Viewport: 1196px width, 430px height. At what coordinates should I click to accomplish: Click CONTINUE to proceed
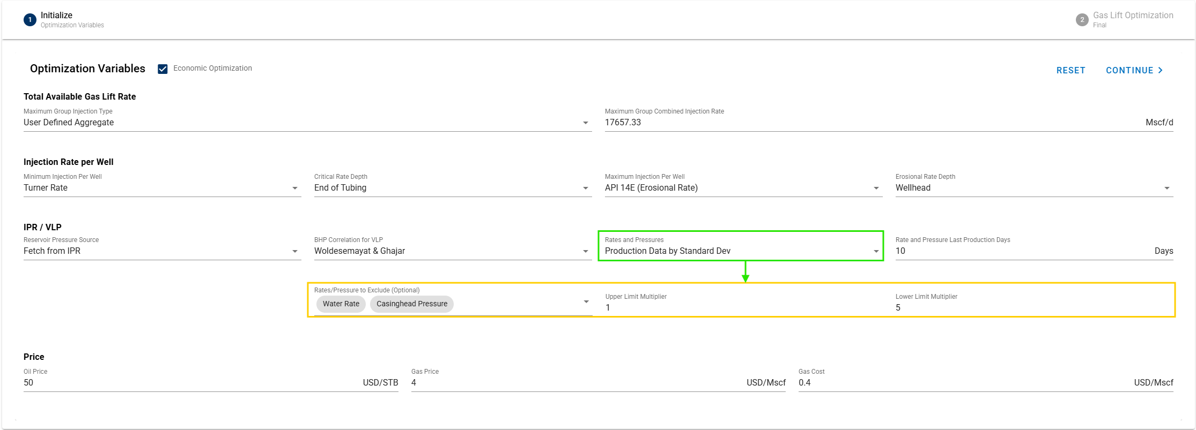point(1134,70)
